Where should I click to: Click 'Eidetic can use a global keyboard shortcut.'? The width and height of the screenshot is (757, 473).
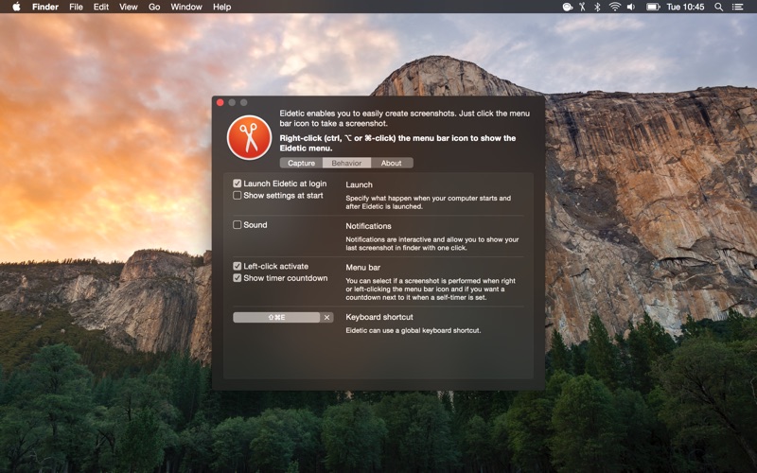(414, 330)
